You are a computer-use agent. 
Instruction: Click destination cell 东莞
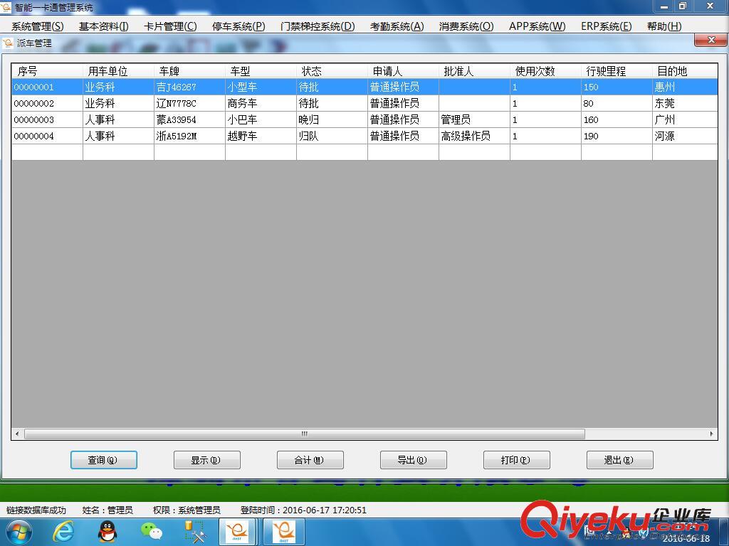click(x=684, y=103)
